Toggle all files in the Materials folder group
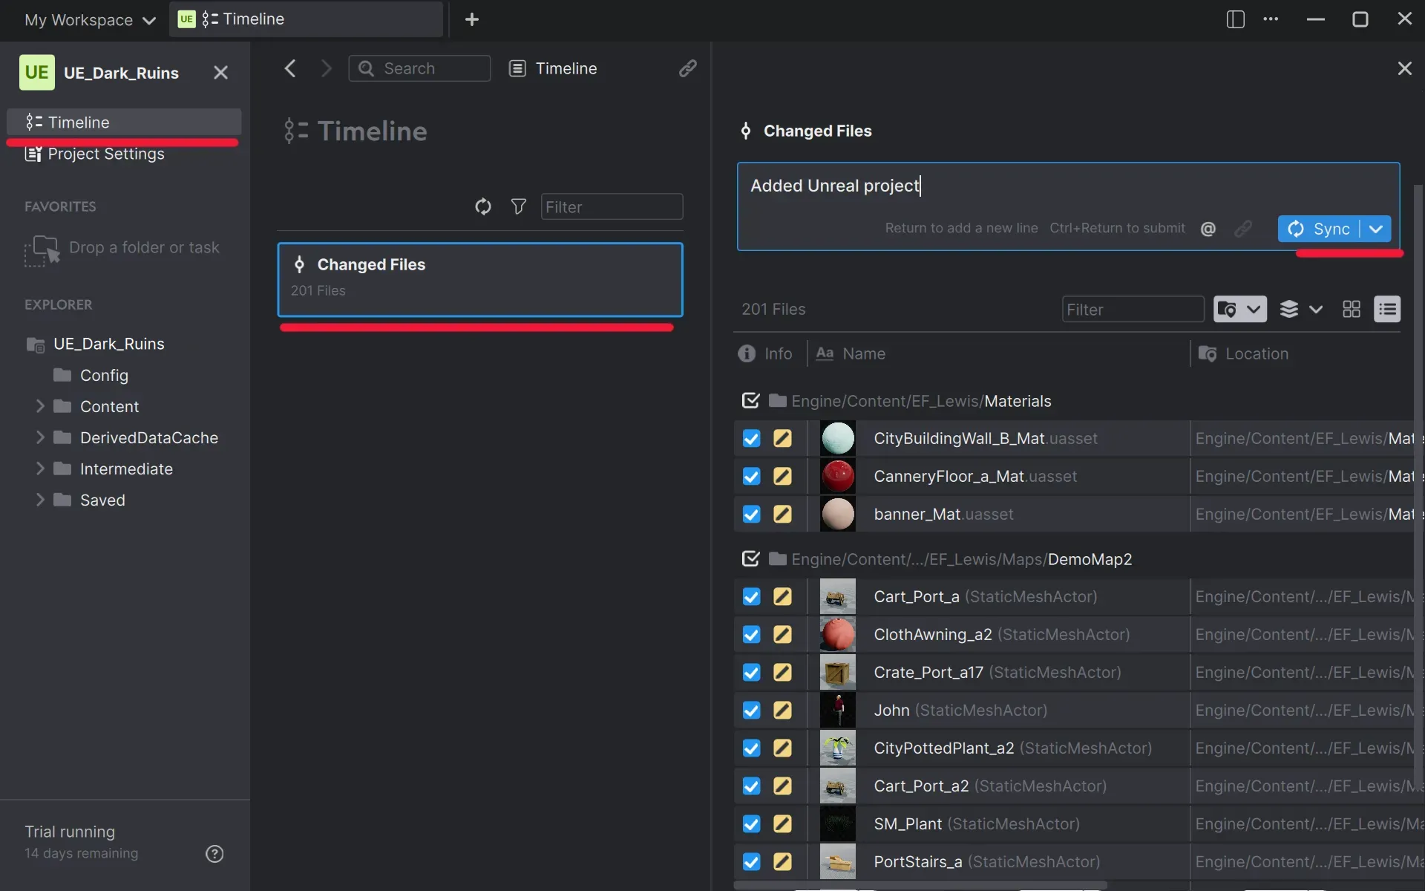 point(750,401)
